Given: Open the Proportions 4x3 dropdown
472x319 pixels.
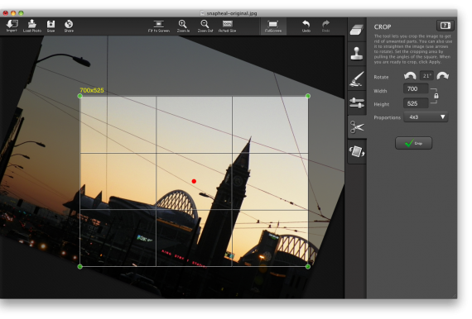Looking at the screenshot, I should pyautogui.click(x=426, y=117).
